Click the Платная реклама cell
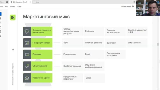 (94, 43)
